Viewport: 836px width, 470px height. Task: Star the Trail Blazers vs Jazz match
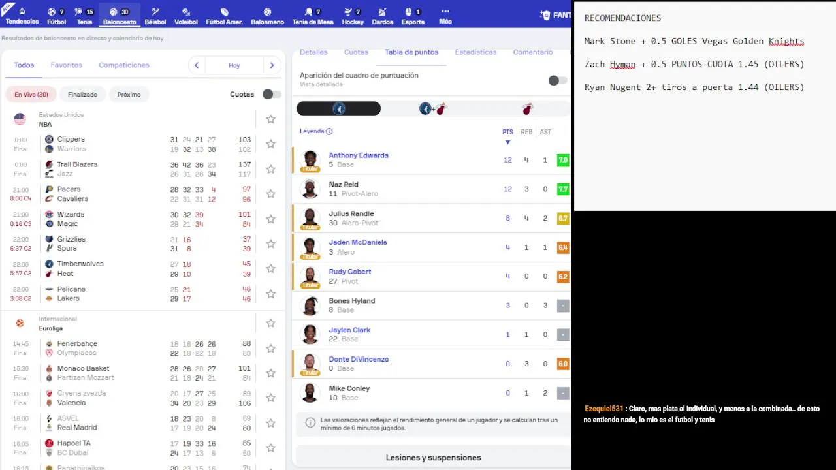tap(270, 169)
